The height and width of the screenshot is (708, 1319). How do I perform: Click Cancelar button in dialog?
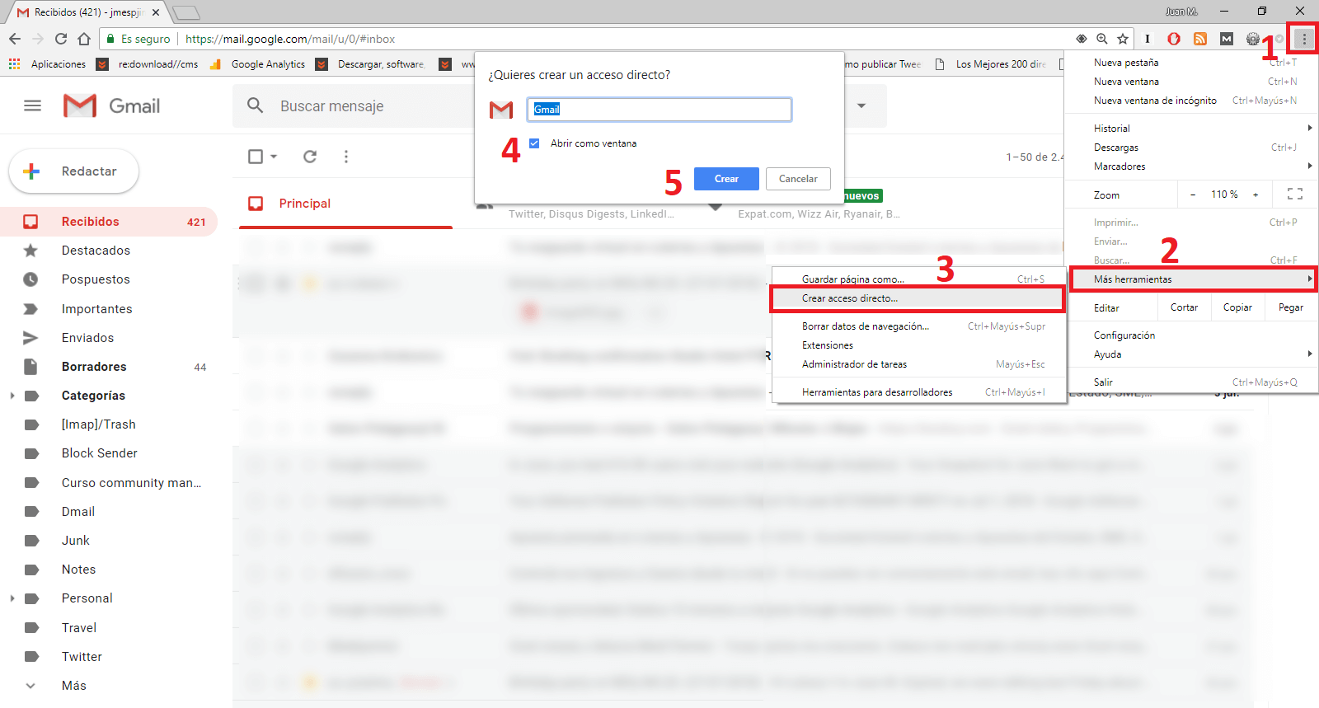click(798, 179)
